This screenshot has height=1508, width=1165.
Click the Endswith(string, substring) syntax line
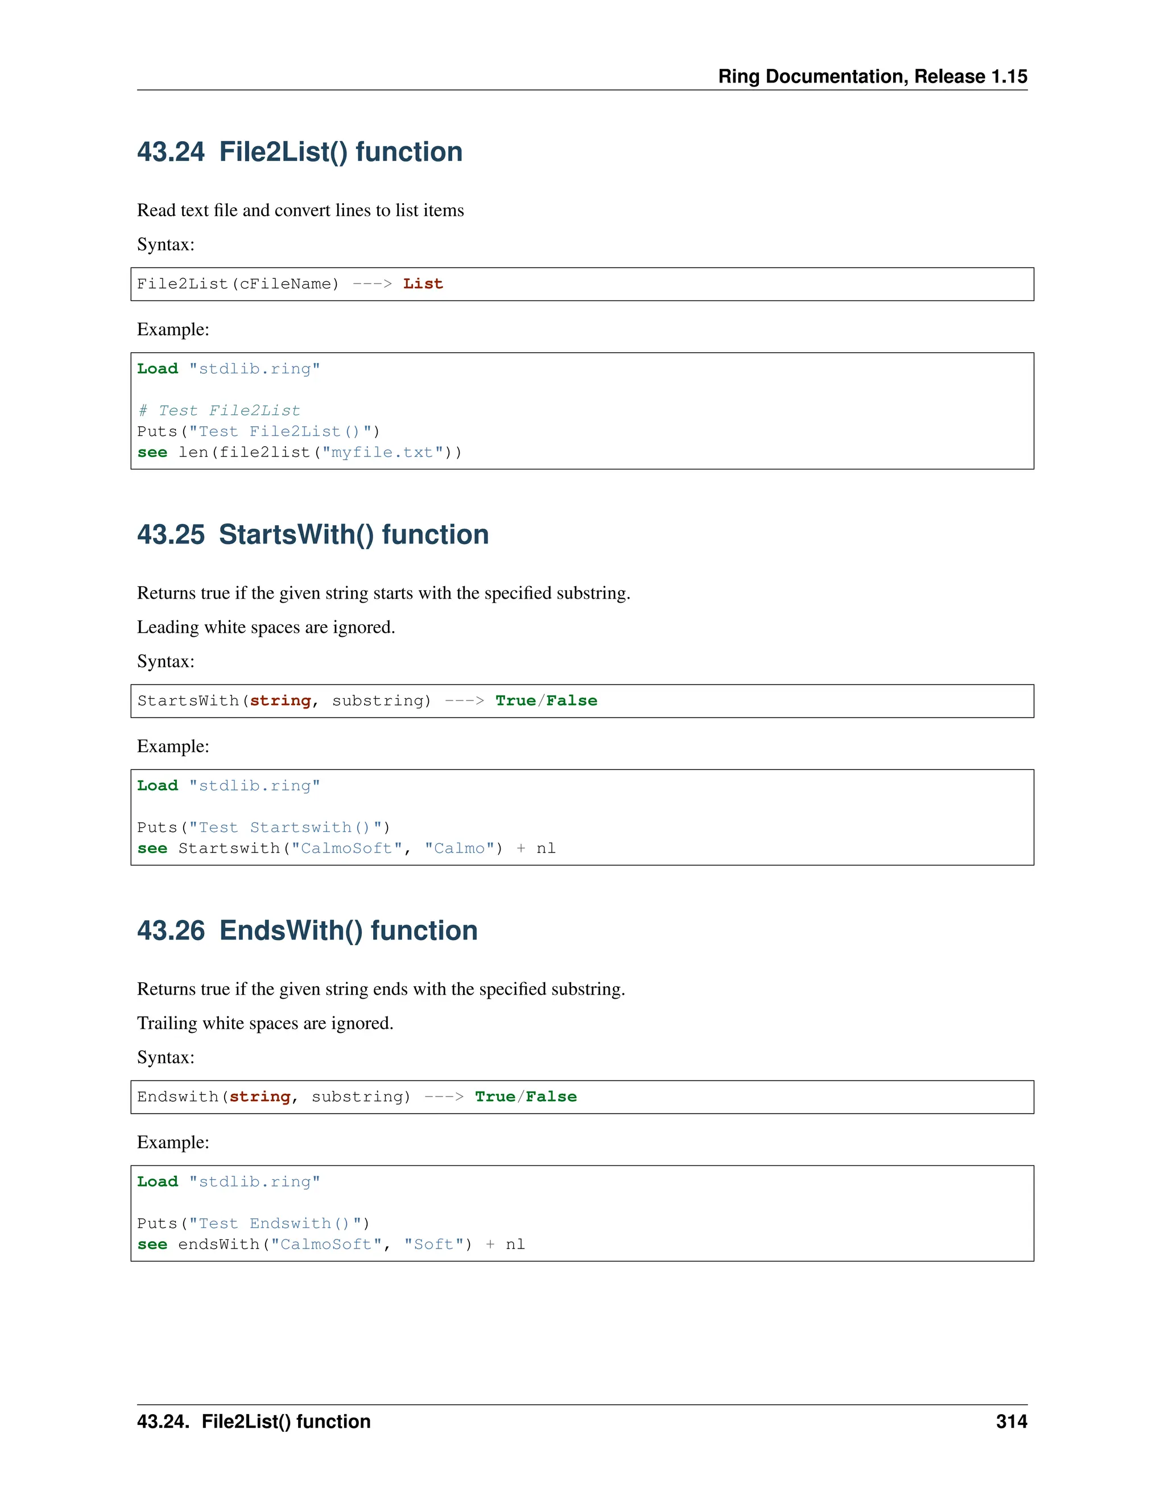point(273,1097)
